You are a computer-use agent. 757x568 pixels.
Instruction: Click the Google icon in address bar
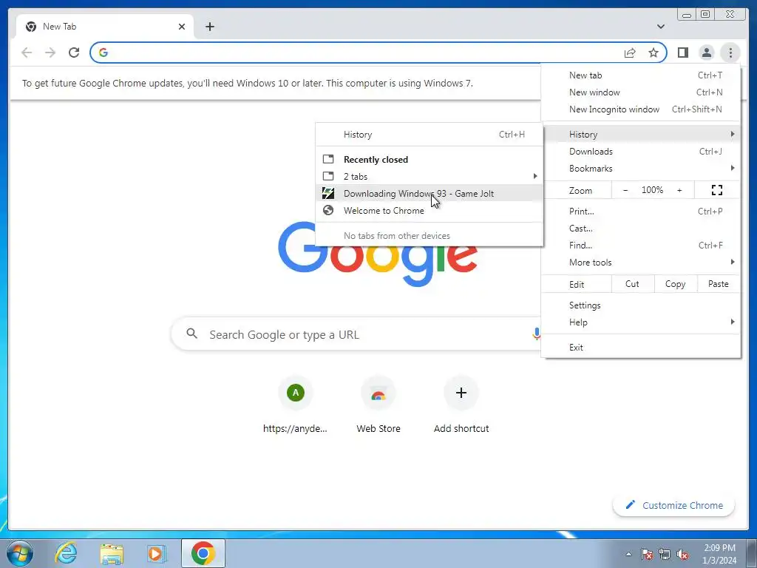[x=103, y=53]
